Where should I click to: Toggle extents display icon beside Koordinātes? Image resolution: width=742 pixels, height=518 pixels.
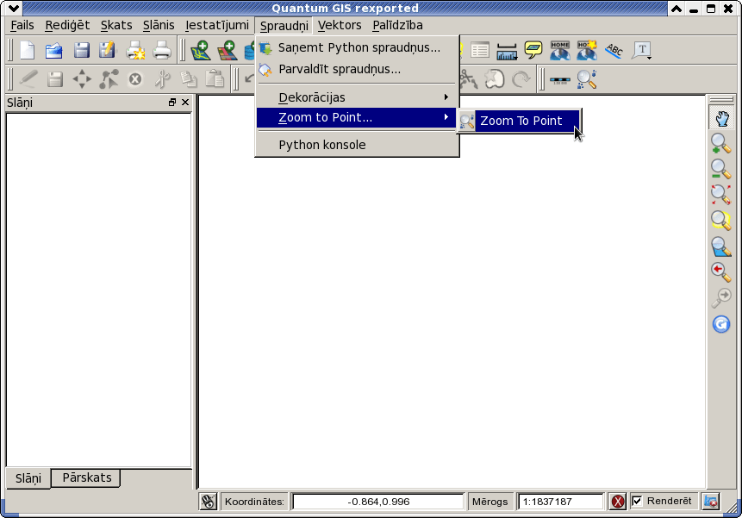208,502
